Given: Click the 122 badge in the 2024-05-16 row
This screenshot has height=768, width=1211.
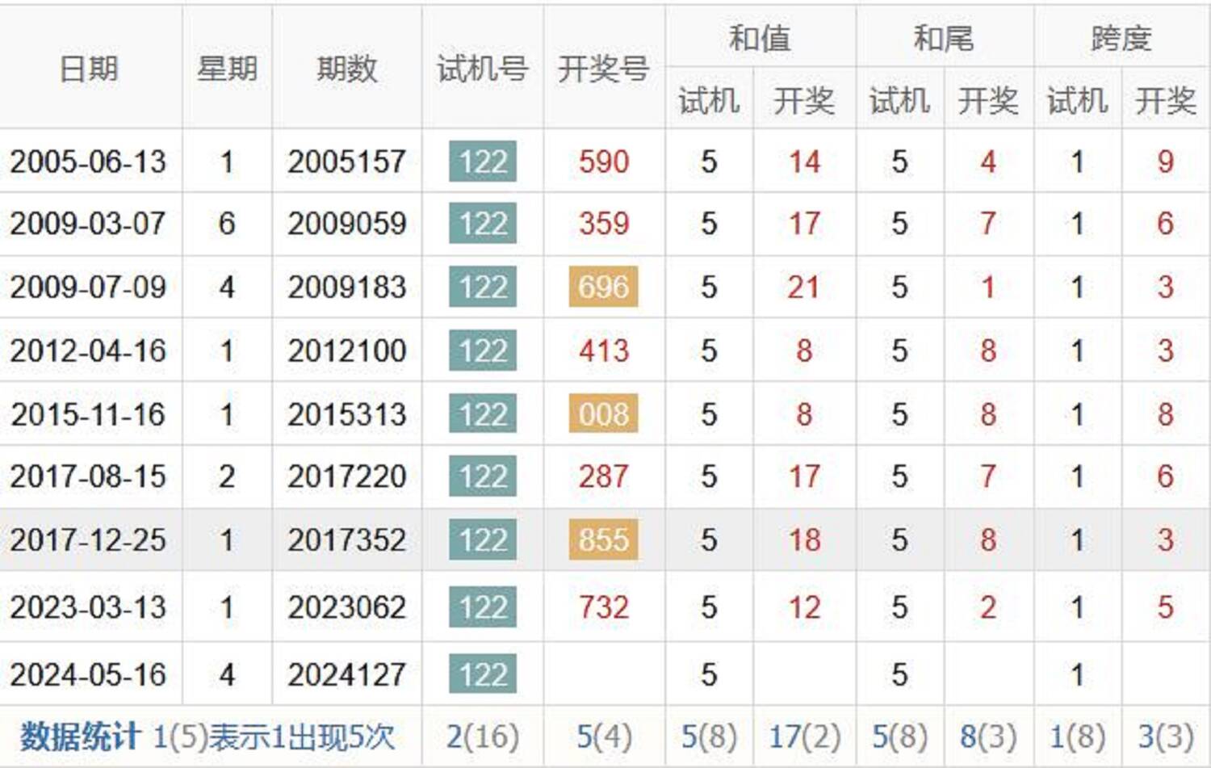Looking at the screenshot, I should coord(483,674).
